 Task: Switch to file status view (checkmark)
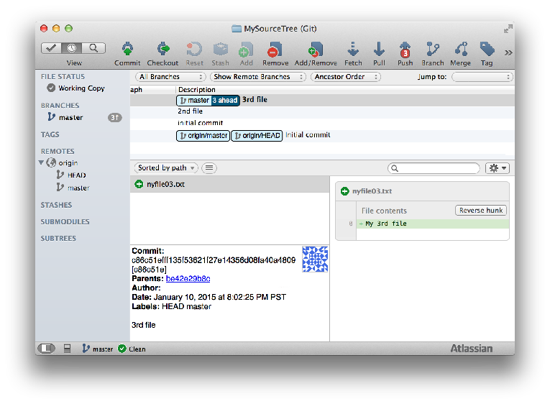pos(51,48)
